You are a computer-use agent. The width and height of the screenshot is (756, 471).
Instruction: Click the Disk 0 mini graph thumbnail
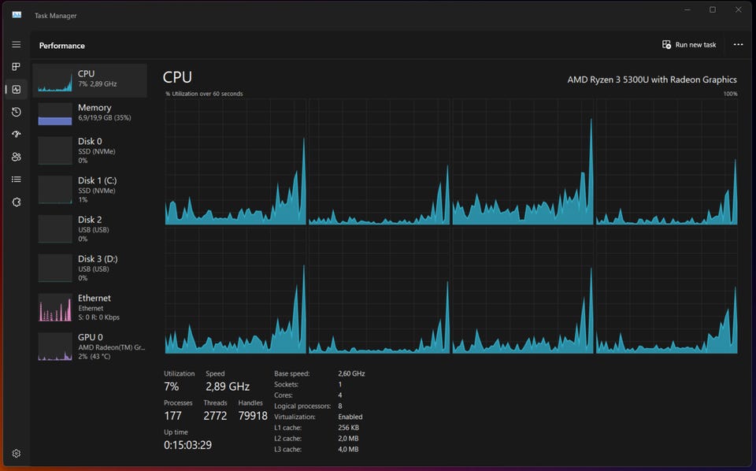coord(55,150)
